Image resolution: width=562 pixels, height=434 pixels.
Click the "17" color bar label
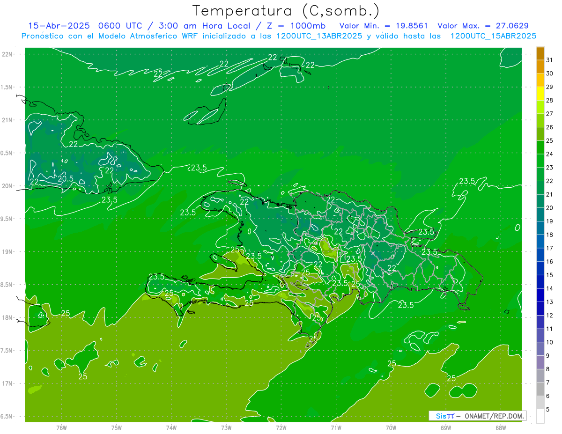click(x=550, y=248)
